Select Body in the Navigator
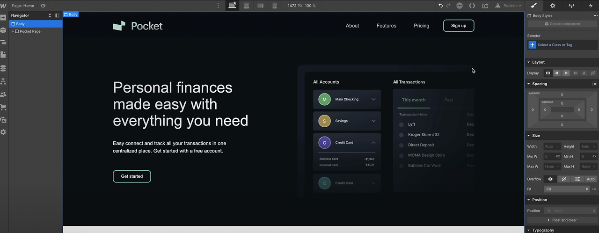The height and width of the screenshot is (233, 599). coord(36,24)
